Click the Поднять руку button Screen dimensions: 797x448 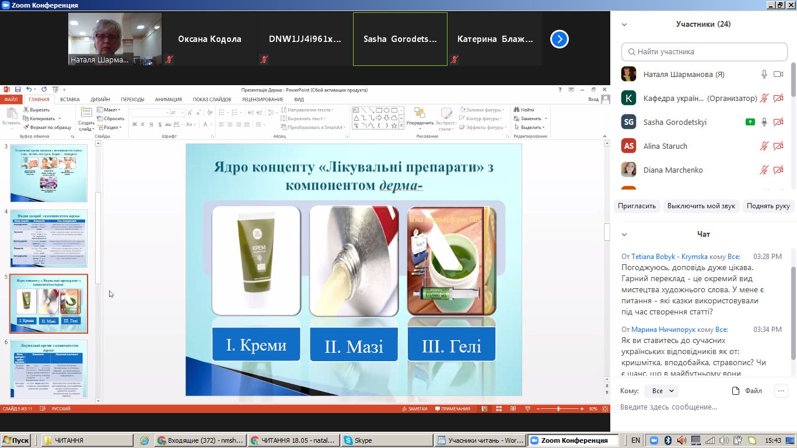pyautogui.click(x=768, y=206)
